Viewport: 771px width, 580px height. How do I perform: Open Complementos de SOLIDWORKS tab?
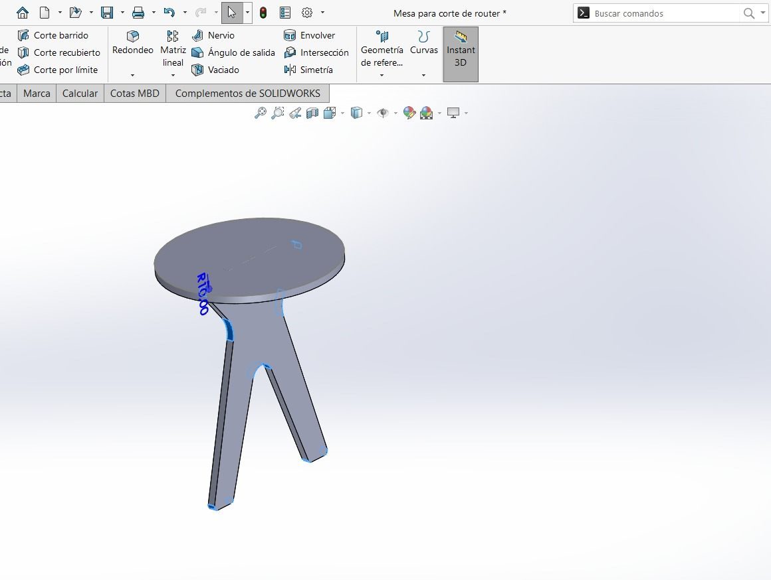click(248, 94)
